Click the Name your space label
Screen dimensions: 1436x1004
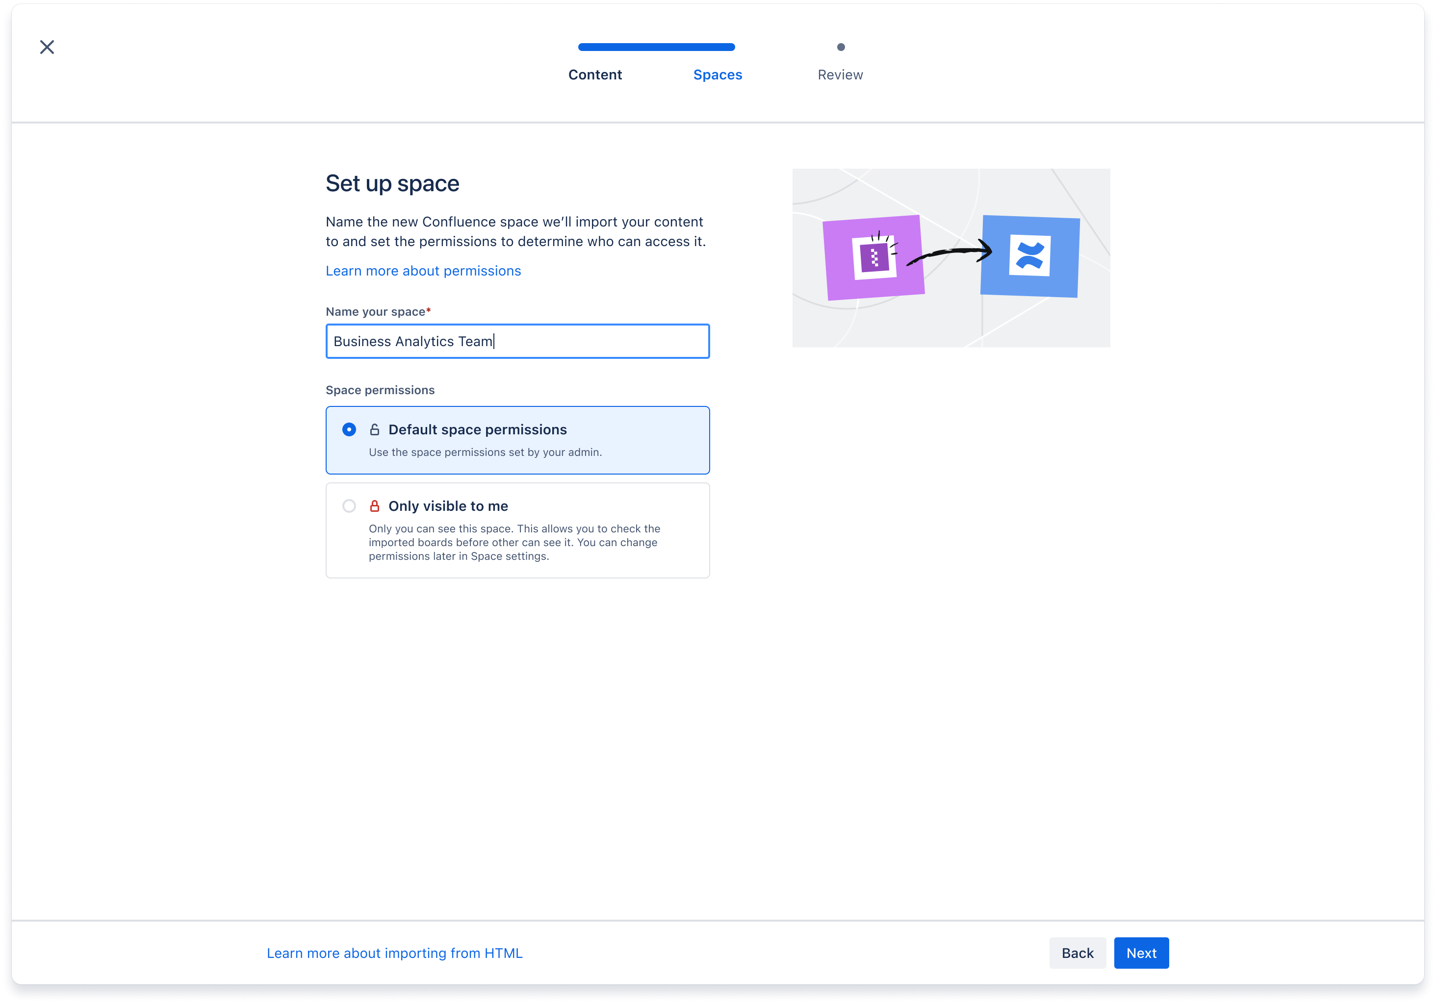pyautogui.click(x=378, y=311)
